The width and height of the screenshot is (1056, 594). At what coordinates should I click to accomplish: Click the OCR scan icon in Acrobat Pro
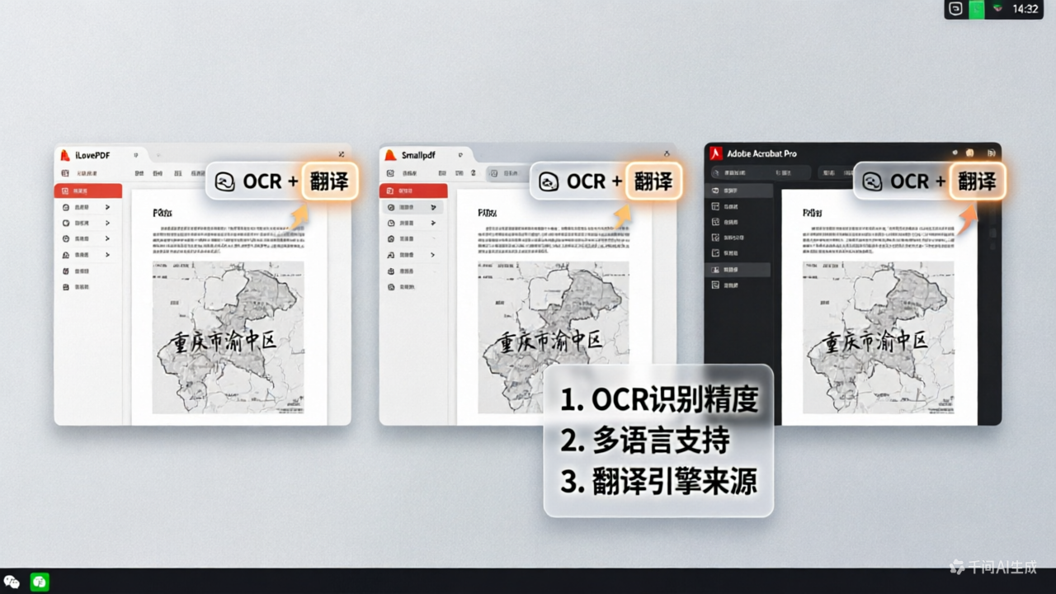coord(872,181)
